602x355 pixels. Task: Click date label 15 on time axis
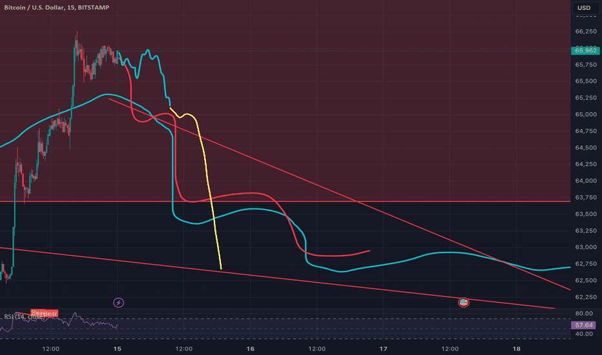point(118,349)
